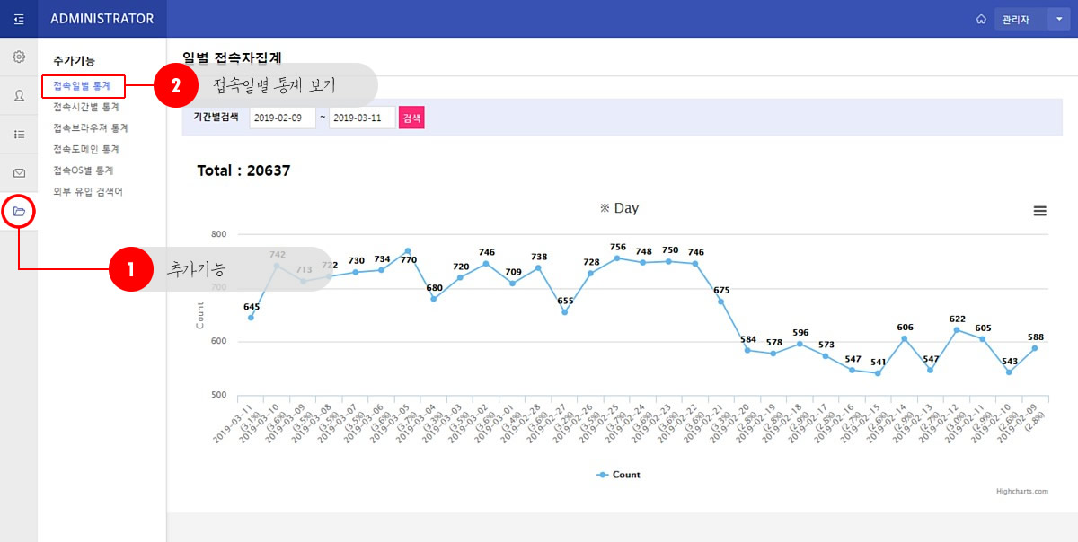Open the list menu icon in sidebar
The image size is (1078, 542).
tap(19, 135)
